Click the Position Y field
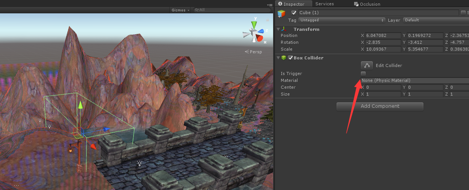This screenshot has width=469, height=190. click(425, 35)
